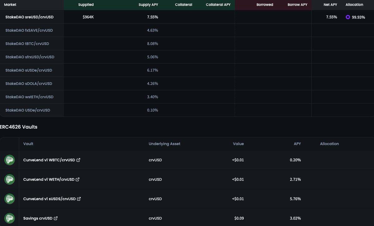
Task: Select the StakeDAO sreUSD/crvUSD market row
Action: 187,17
